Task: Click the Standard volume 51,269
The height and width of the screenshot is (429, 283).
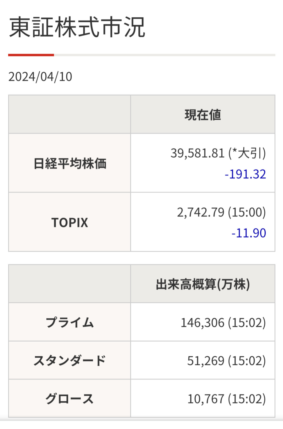Action: click(206, 361)
